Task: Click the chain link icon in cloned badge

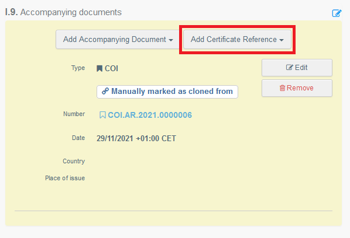Action: tap(105, 91)
